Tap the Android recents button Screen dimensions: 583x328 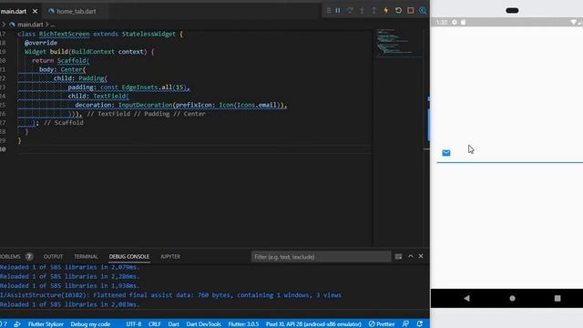557,298
